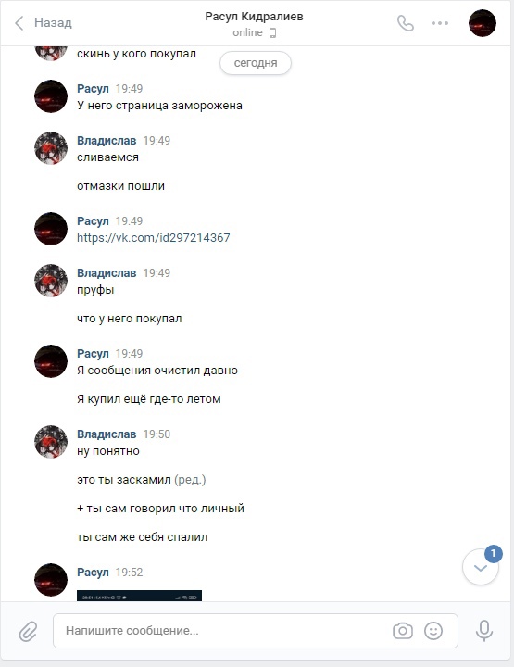Click the Расул name on frozen-page message
The width and height of the screenshot is (514, 667).
93,89
